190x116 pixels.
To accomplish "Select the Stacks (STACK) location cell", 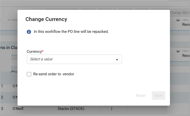I will pos(71,109).
